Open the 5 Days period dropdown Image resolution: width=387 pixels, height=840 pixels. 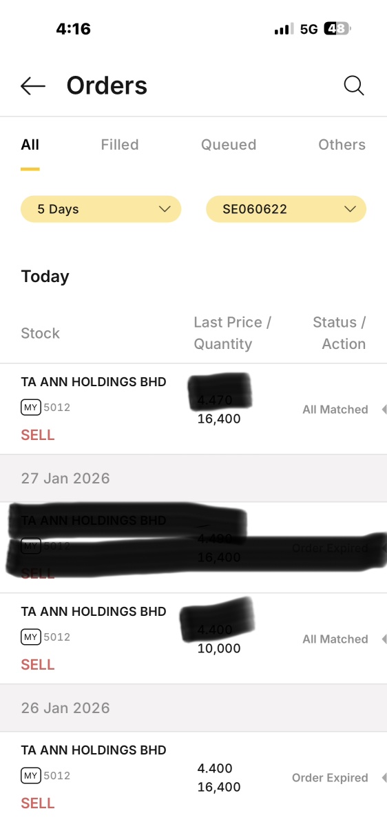tap(101, 209)
